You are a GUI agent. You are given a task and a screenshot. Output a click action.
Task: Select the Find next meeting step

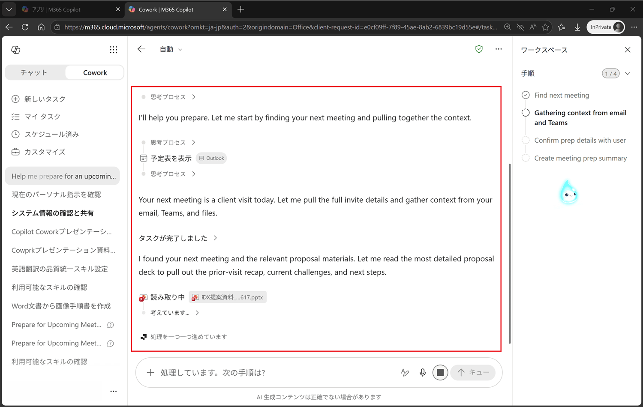tap(562, 95)
